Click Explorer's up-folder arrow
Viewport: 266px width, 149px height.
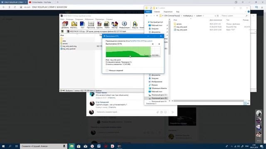(x=157, y=16)
